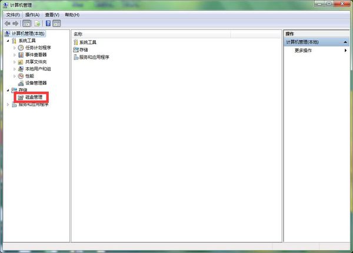This screenshot has height=253, width=353.
Task: Select 磁盘管理 (Disk Management) in the tree
Action: point(34,97)
